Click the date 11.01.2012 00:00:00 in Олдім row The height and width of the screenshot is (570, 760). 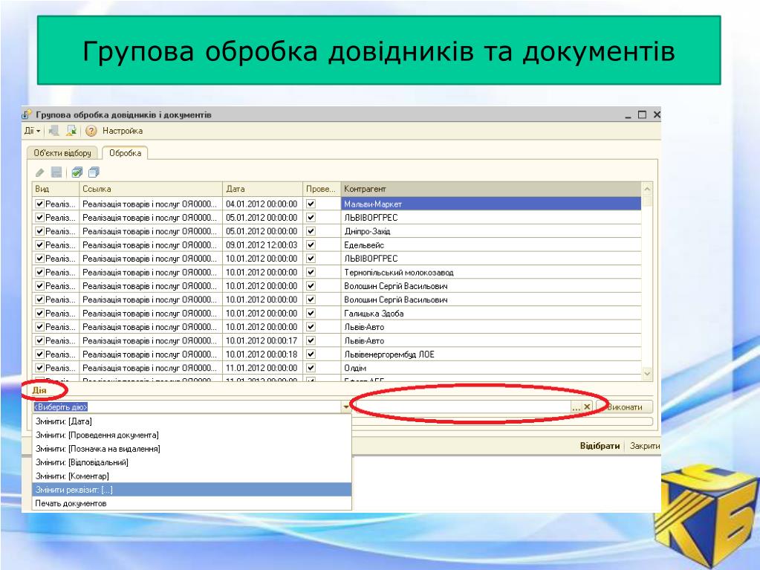pos(263,368)
